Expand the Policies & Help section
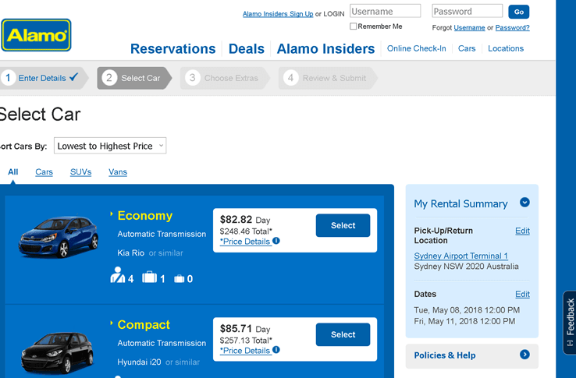Image resolution: width=576 pixels, height=378 pixels. (524, 355)
